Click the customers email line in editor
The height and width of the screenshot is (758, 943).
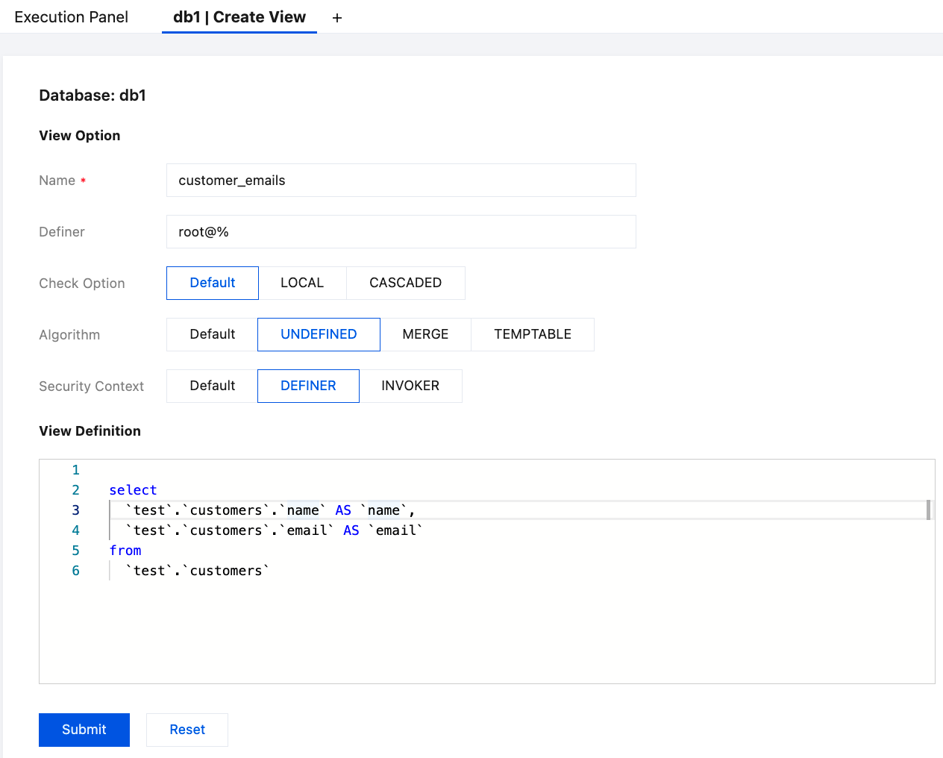274,530
